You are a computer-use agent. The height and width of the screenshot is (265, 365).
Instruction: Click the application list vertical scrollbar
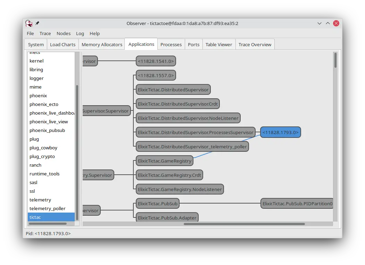[x=77, y=153]
